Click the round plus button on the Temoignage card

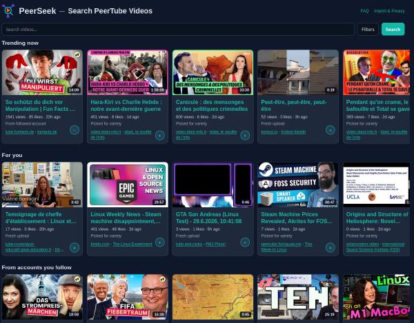point(75,248)
